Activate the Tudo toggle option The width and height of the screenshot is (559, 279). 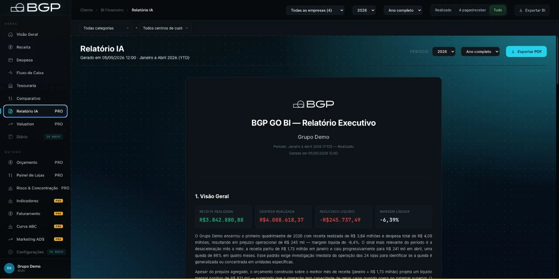point(498,10)
